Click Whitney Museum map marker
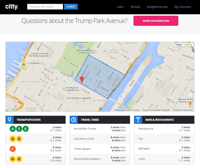 coord(96,52)
